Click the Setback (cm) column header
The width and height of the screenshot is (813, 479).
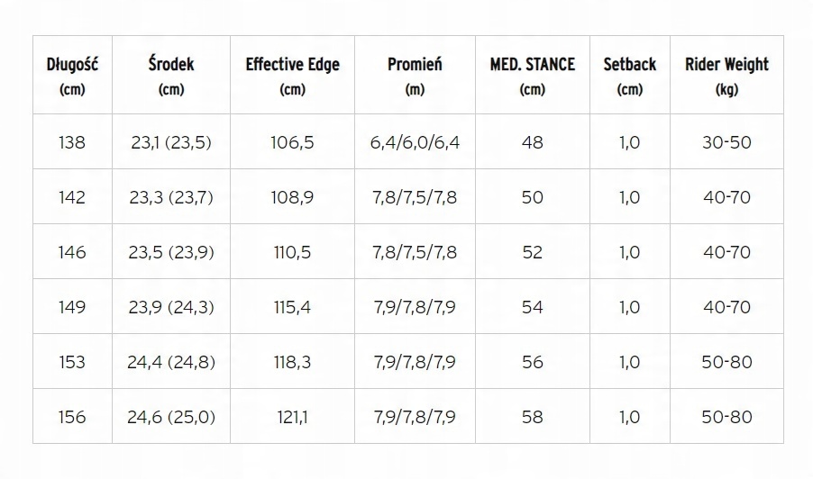click(630, 76)
